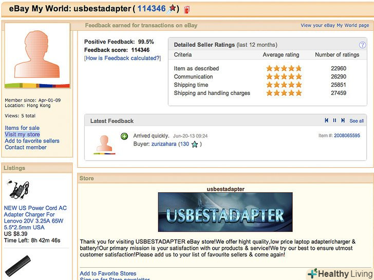The height and width of the screenshot is (280, 374).
Task: Click the Item as described star rating
Action: pos(284,69)
